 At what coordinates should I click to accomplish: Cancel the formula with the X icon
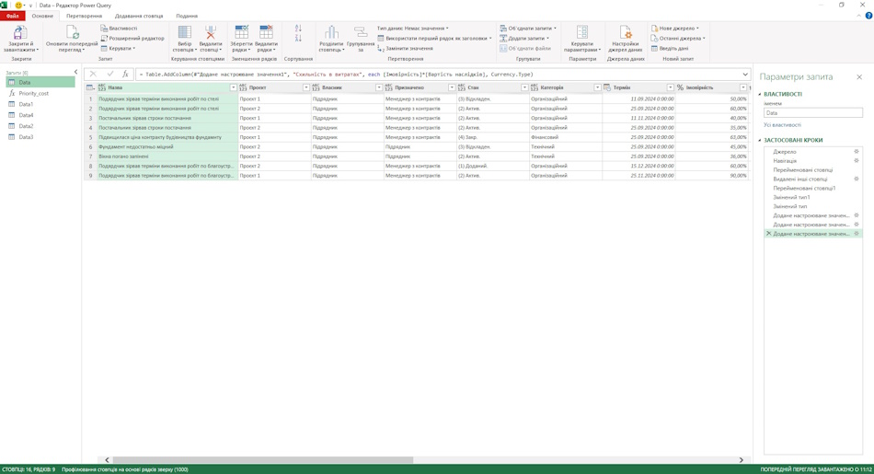click(93, 75)
